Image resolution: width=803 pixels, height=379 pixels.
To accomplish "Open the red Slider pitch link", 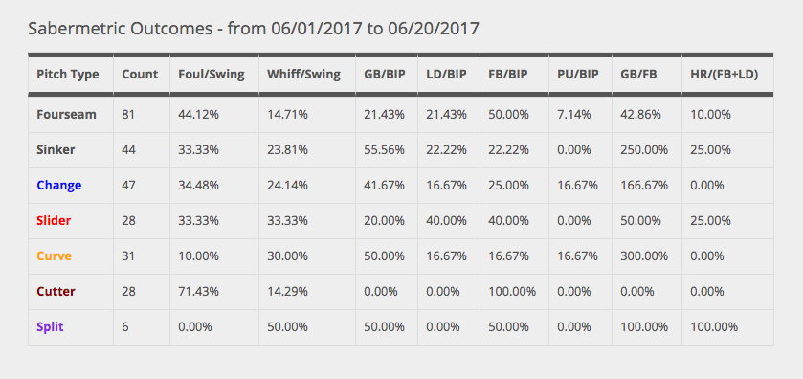I will 54,221.
